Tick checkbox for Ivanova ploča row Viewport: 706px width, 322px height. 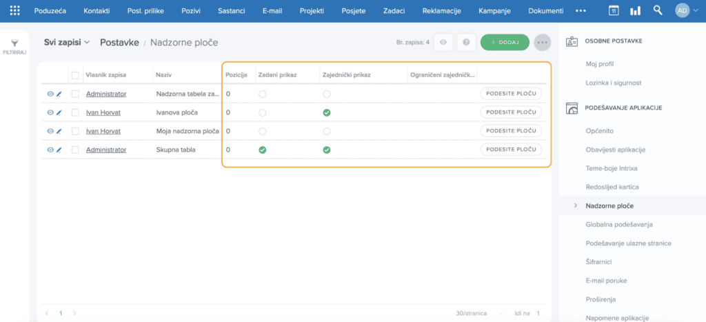point(75,112)
